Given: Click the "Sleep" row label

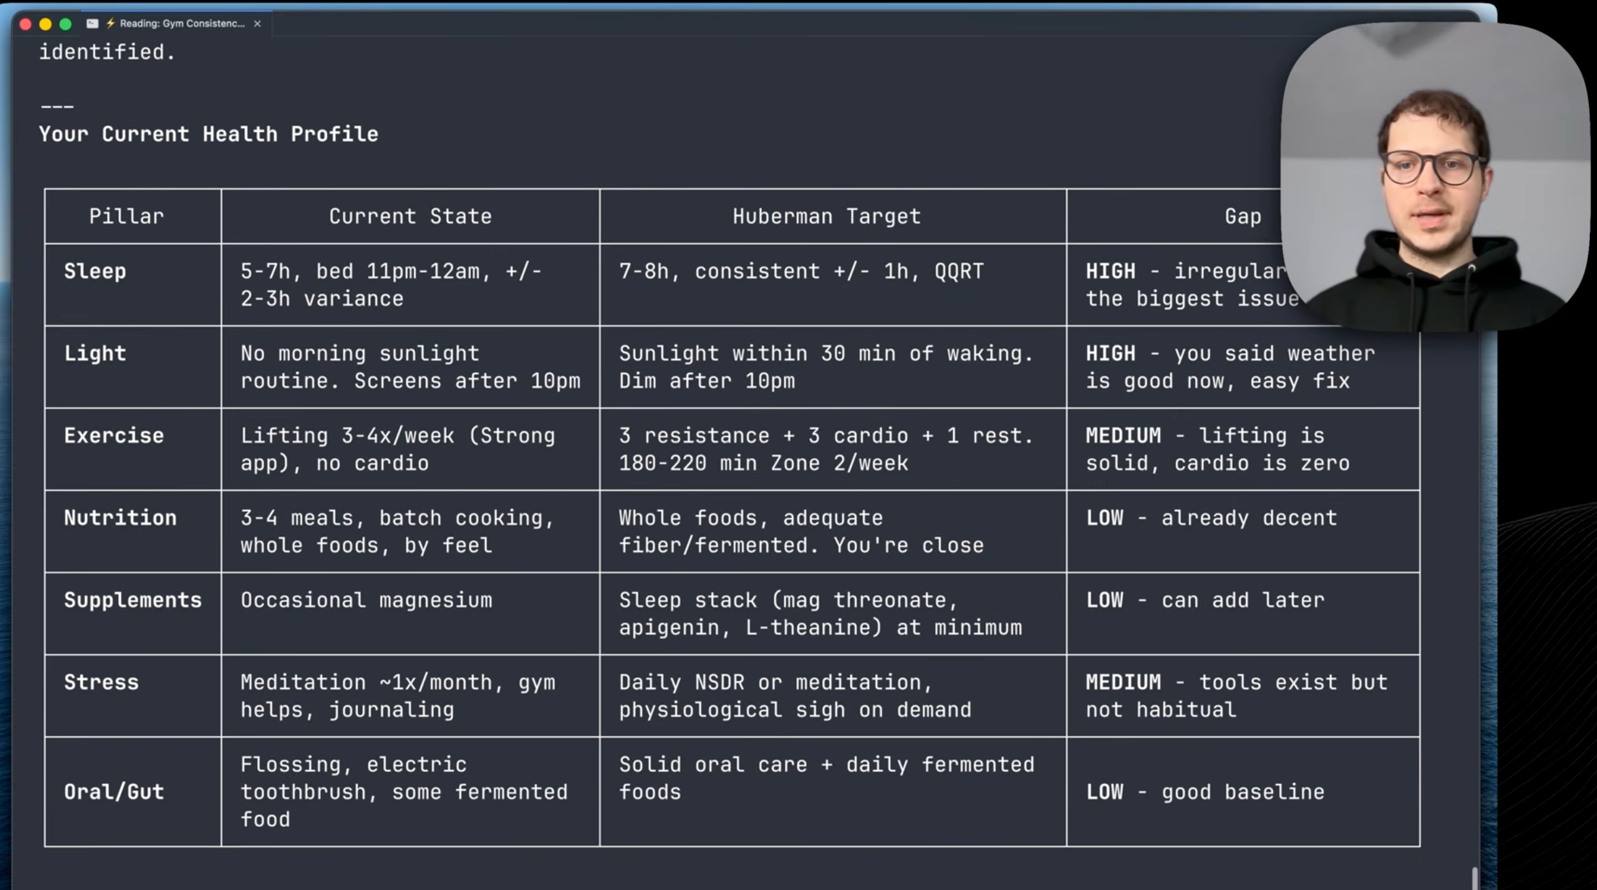Looking at the screenshot, I should coord(95,271).
